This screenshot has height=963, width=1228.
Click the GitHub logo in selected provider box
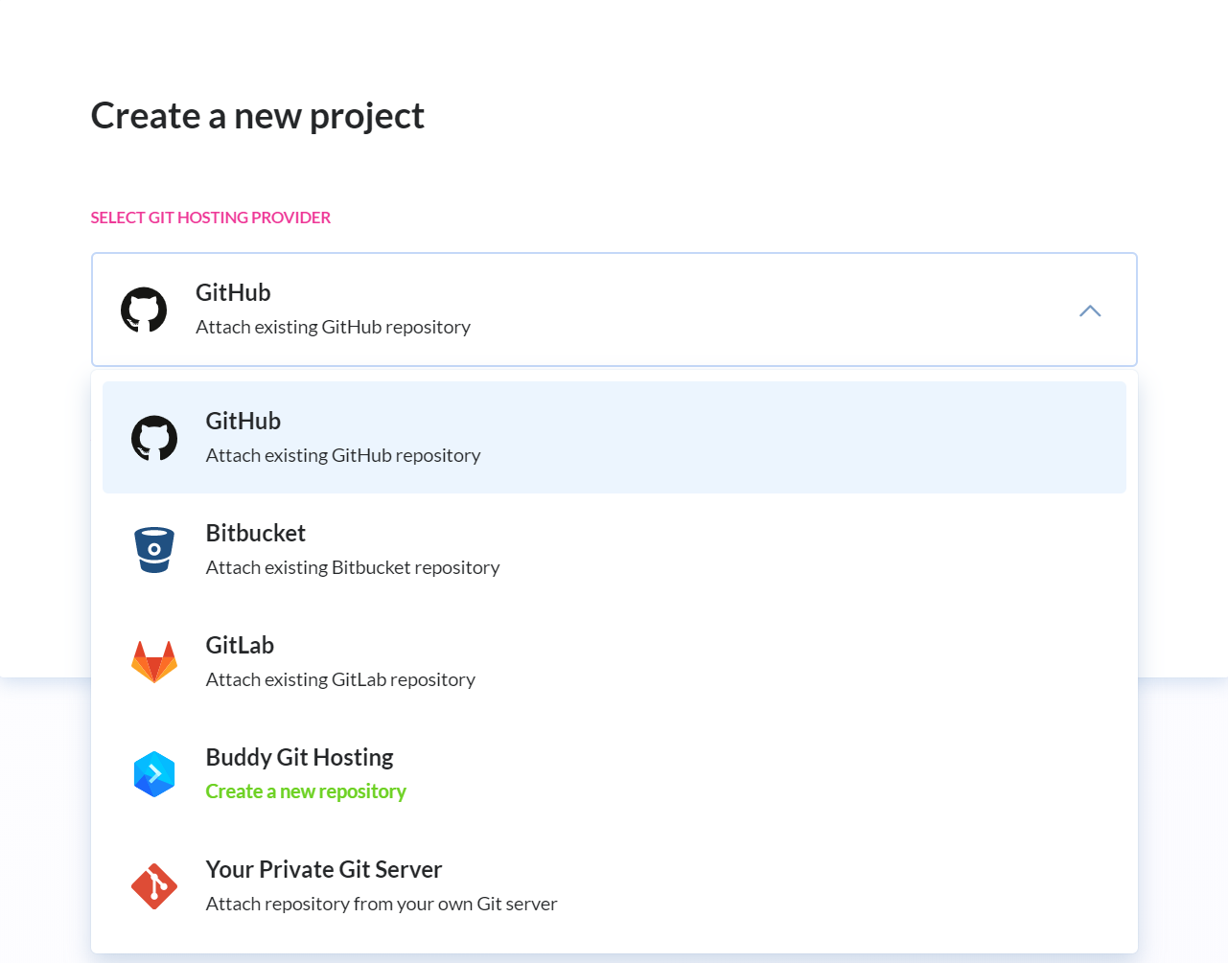[144, 310]
